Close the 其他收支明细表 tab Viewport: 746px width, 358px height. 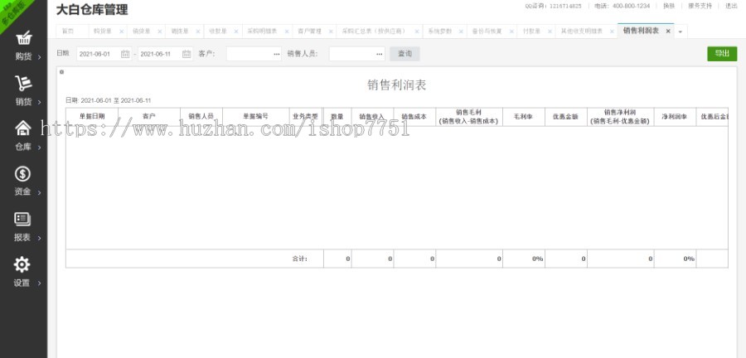pos(612,31)
